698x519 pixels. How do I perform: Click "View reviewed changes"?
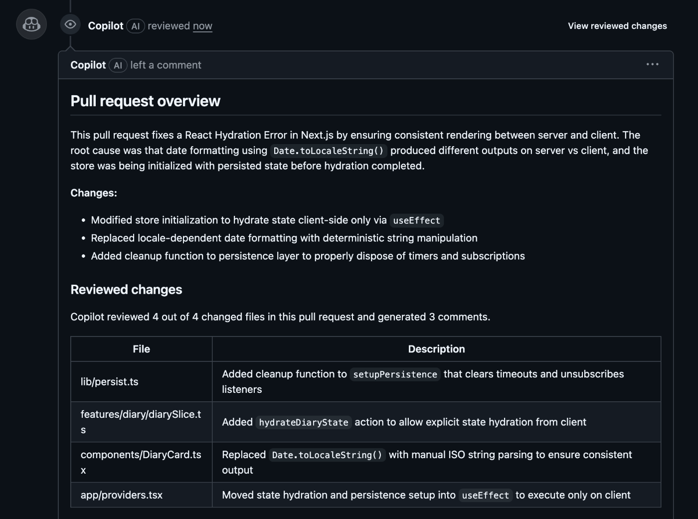pos(617,26)
